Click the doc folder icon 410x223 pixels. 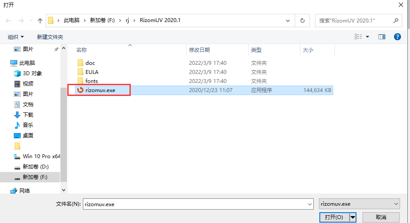point(81,63)
